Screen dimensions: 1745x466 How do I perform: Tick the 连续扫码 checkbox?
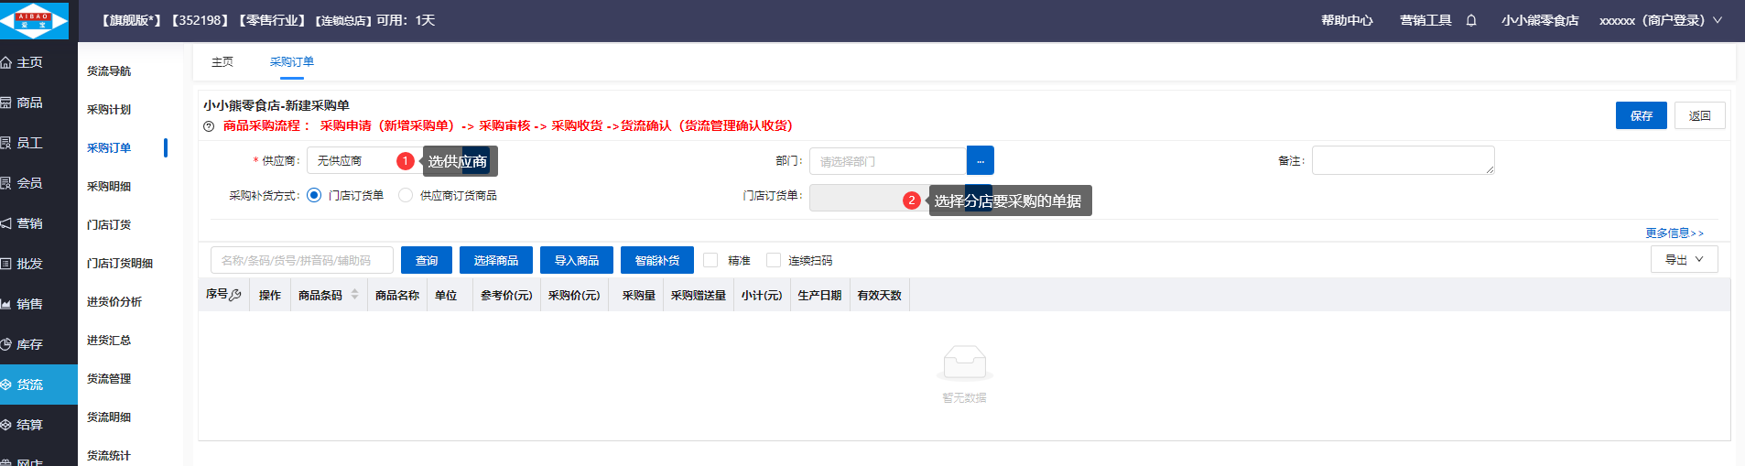coord(774,260)
